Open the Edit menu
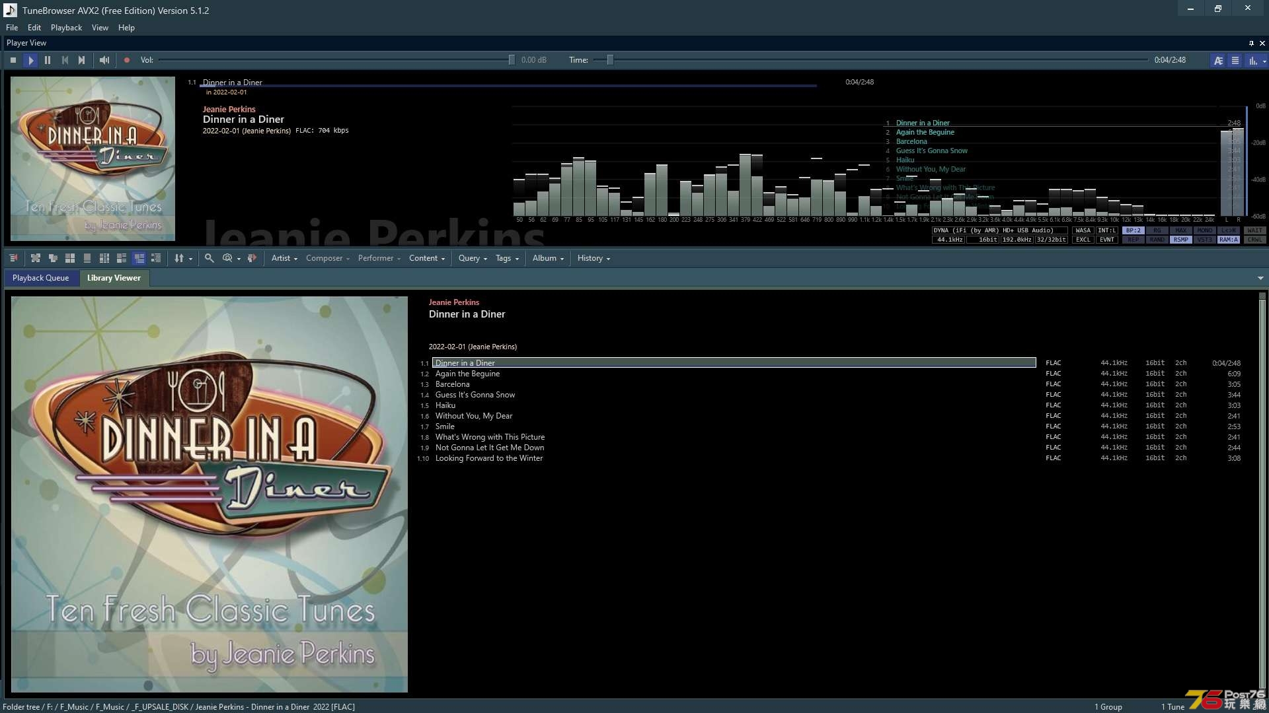The height and width of the screenshot is (713, 1269). click(34, 28)
